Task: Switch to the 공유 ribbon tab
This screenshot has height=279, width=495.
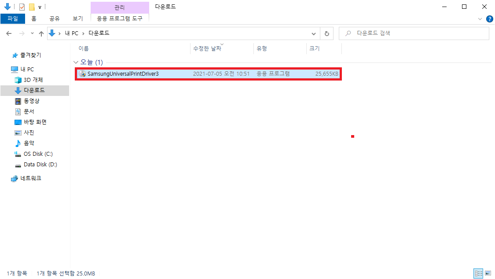Action: pyautogui.click(x=54, y=18)
